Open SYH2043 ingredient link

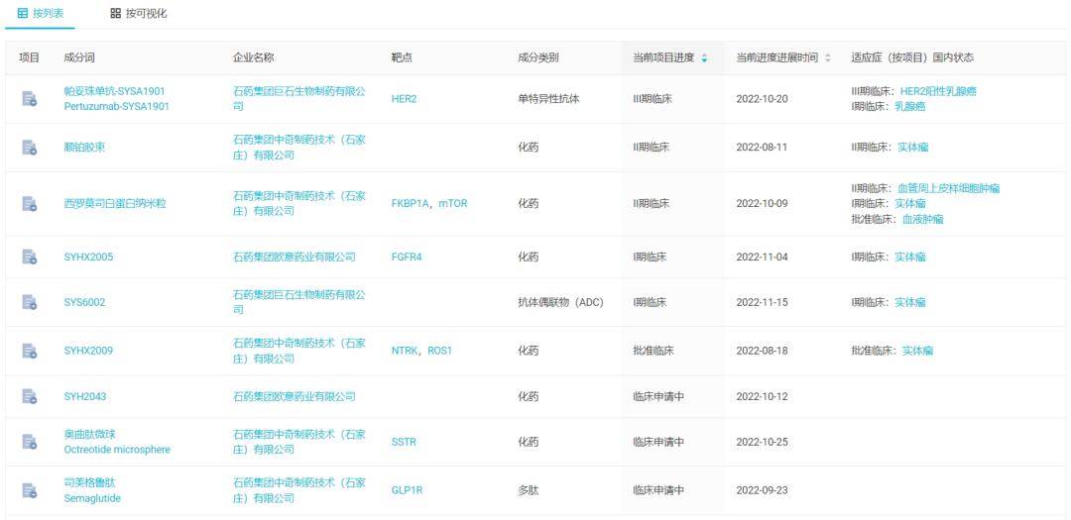pyautogui.click(x=85, y=396)
